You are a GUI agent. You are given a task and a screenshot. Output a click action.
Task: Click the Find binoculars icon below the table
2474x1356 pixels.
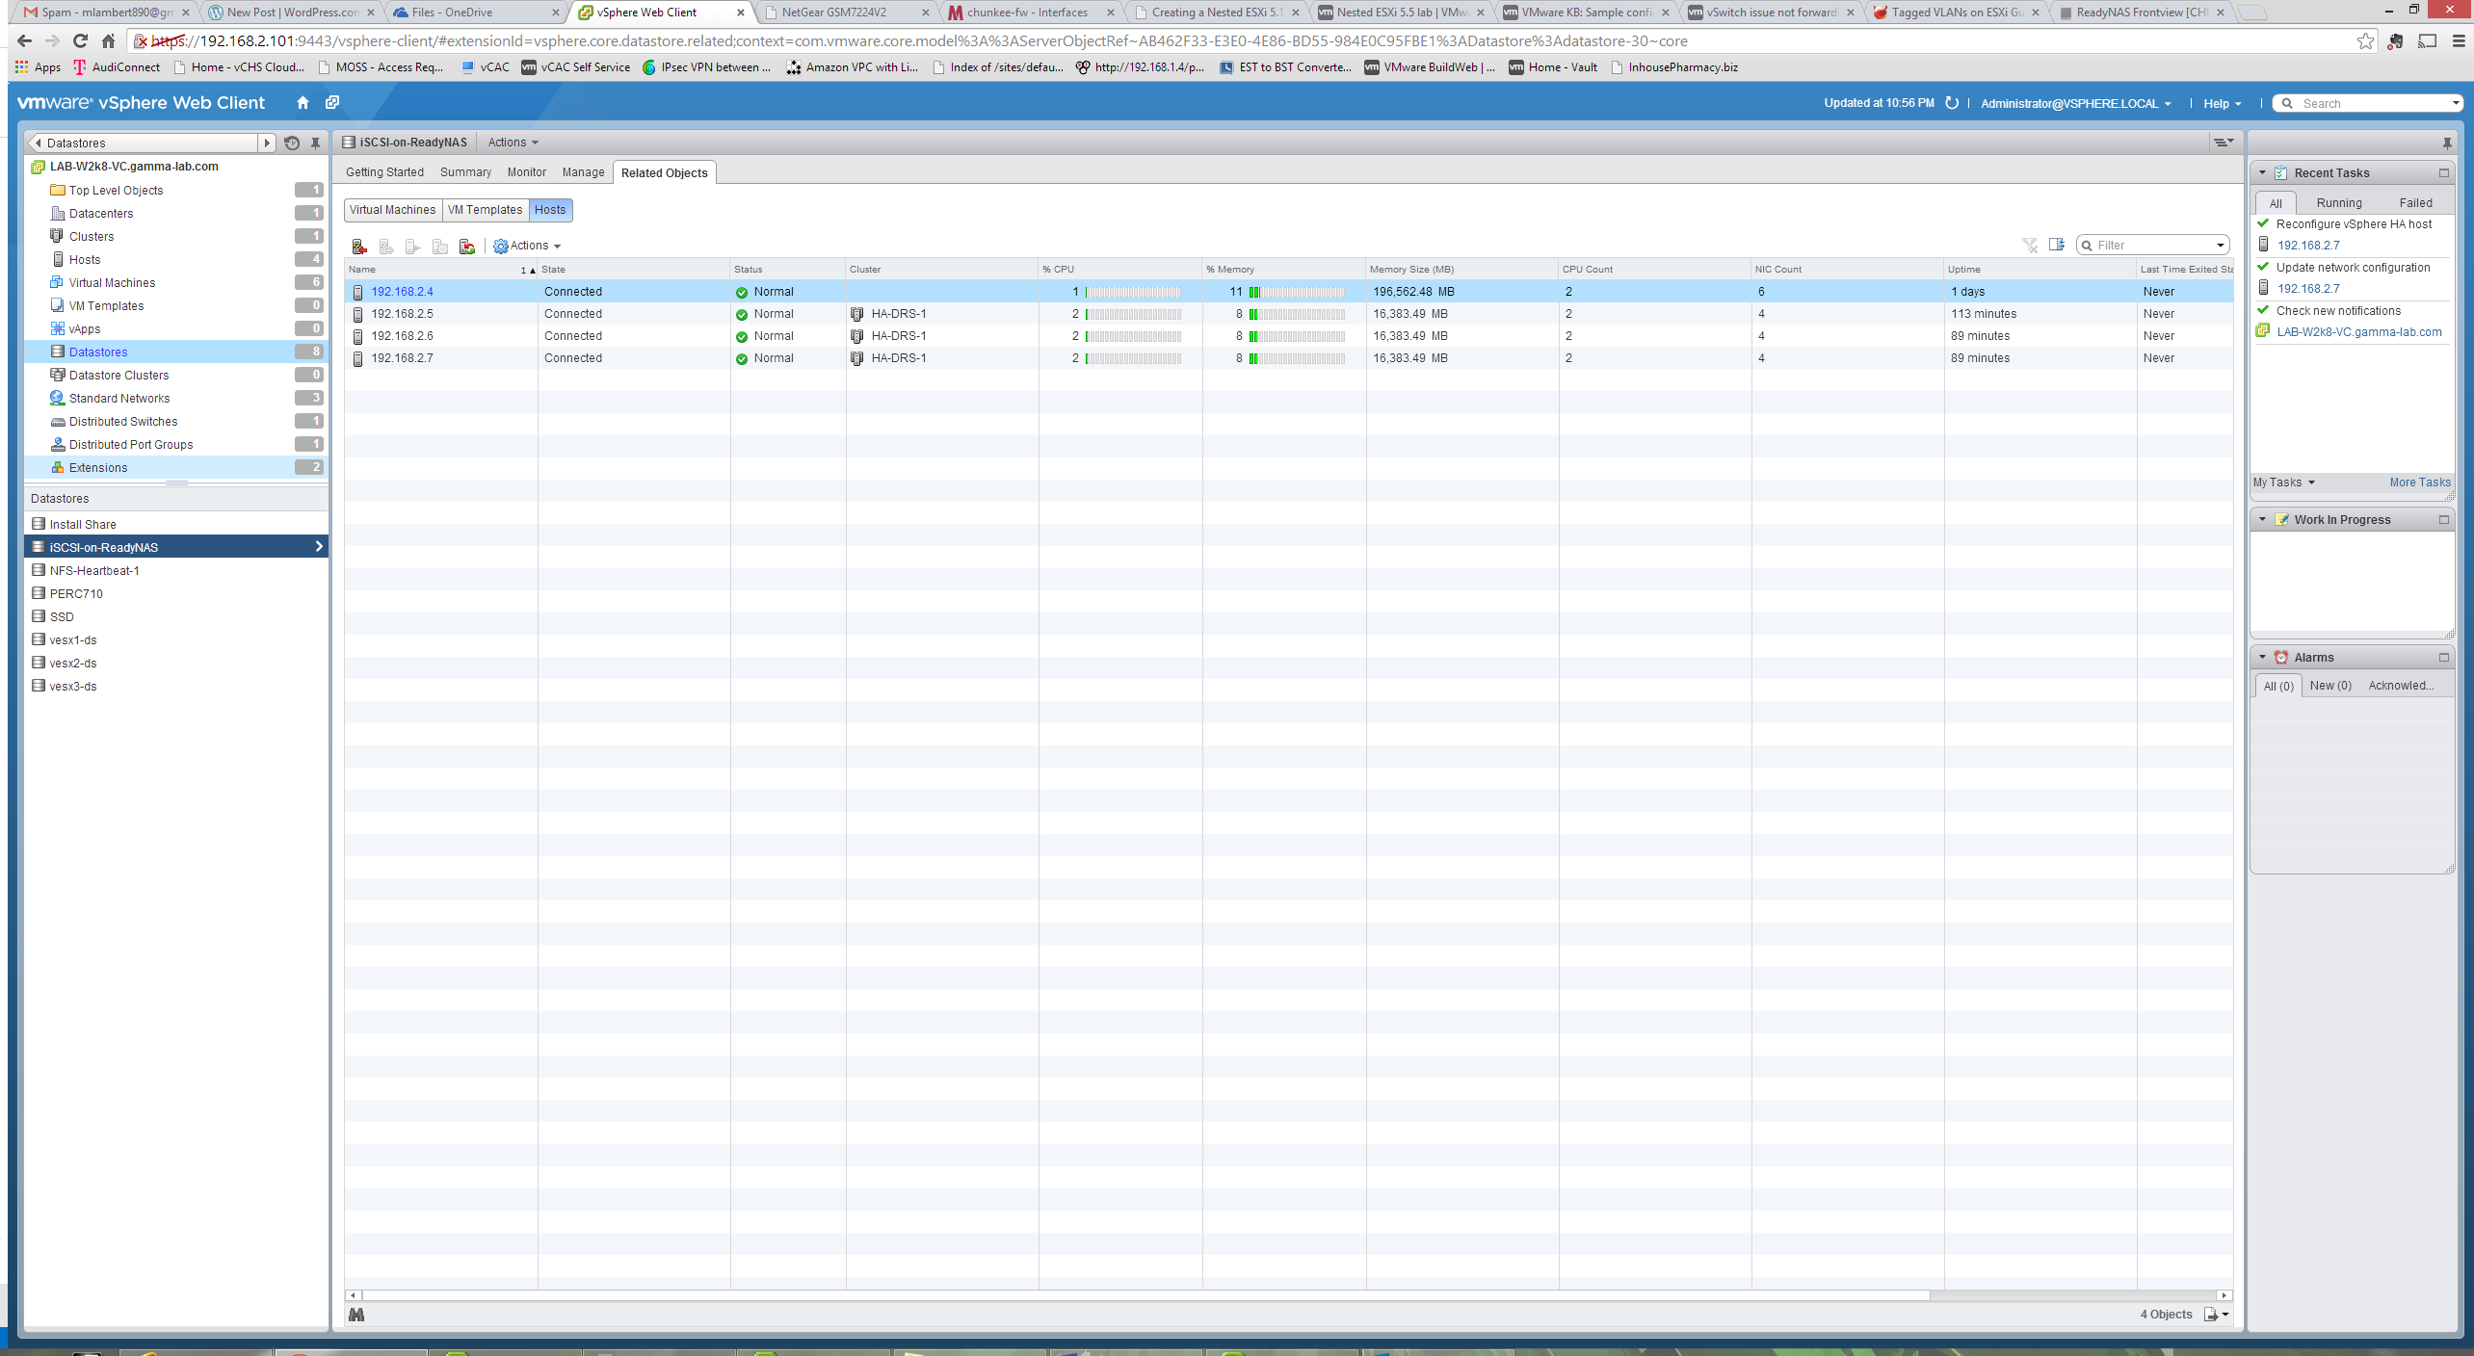[356, 1315]
